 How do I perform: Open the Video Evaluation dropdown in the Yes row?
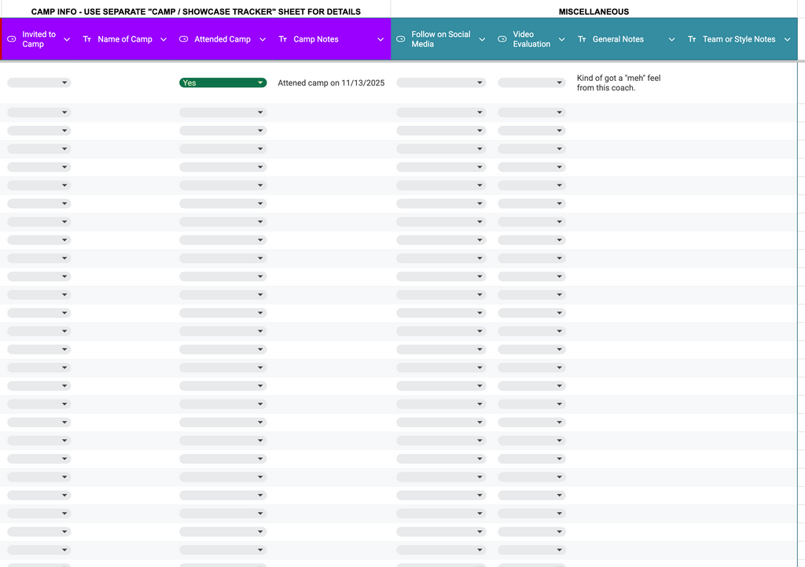click(531, 82)
